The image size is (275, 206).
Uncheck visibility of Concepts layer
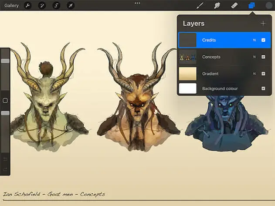click(x=263, y=57)
